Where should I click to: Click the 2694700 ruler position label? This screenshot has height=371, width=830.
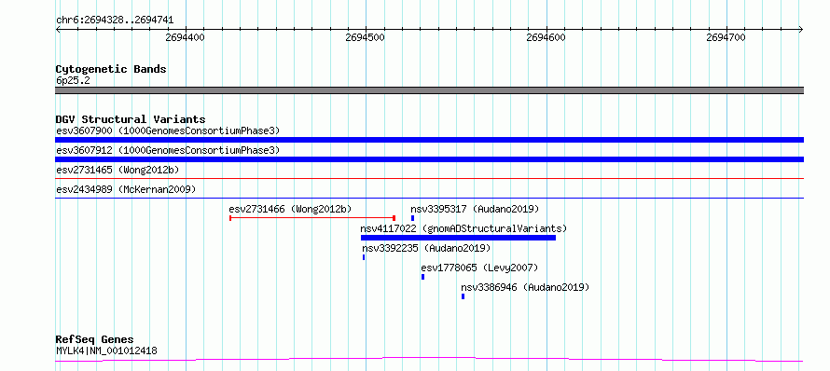(x=726, y=37)
